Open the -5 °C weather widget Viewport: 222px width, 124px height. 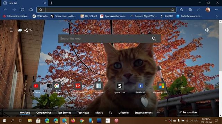pos(25,30)
